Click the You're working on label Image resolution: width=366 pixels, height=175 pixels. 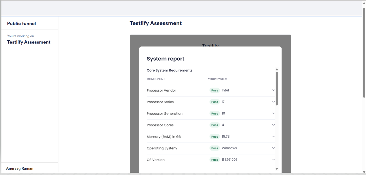click(21, 36)
